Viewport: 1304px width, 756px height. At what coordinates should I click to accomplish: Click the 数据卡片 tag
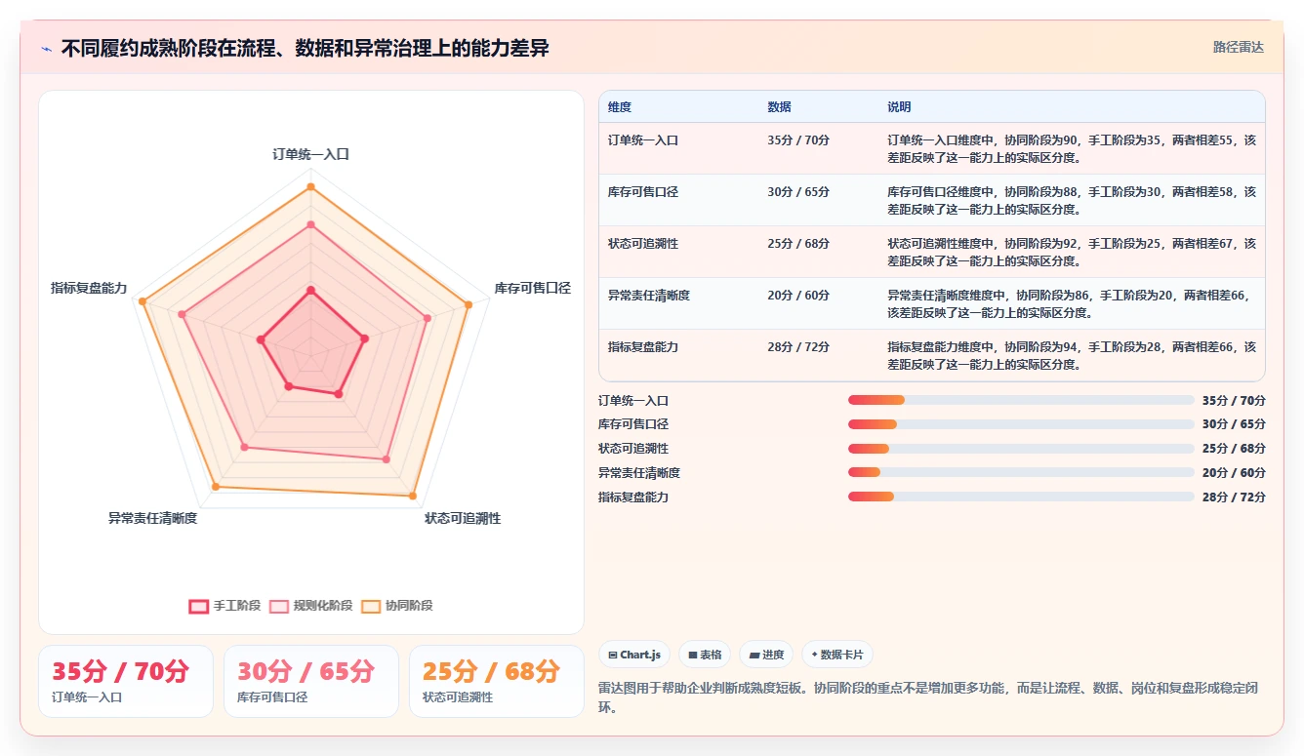point(837,655)
